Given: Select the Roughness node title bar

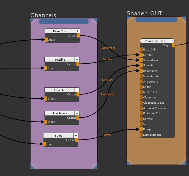Looking at the screenshot, I should click(60, 113).
